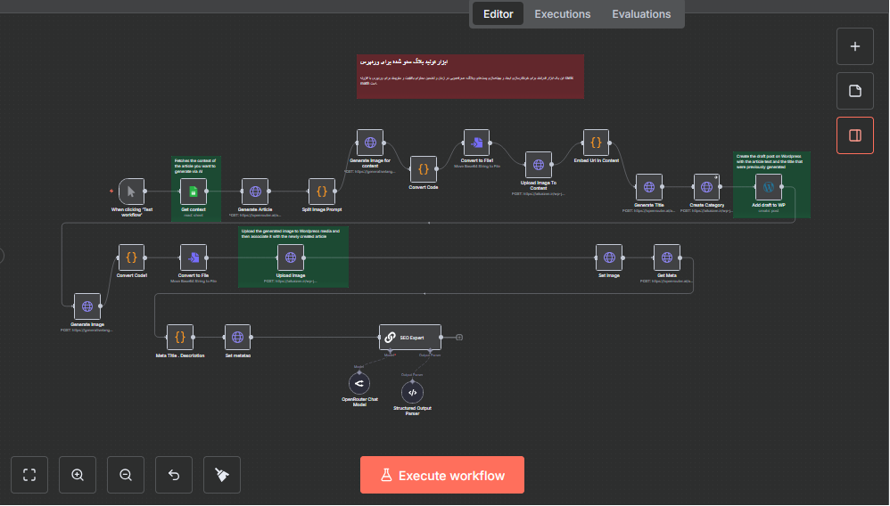Toggle the side panel button on right
This screenshot has height=506, width=890.
pos(854,135)
